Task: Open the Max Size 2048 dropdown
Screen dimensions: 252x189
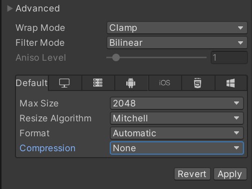Action: pos(177,103)
